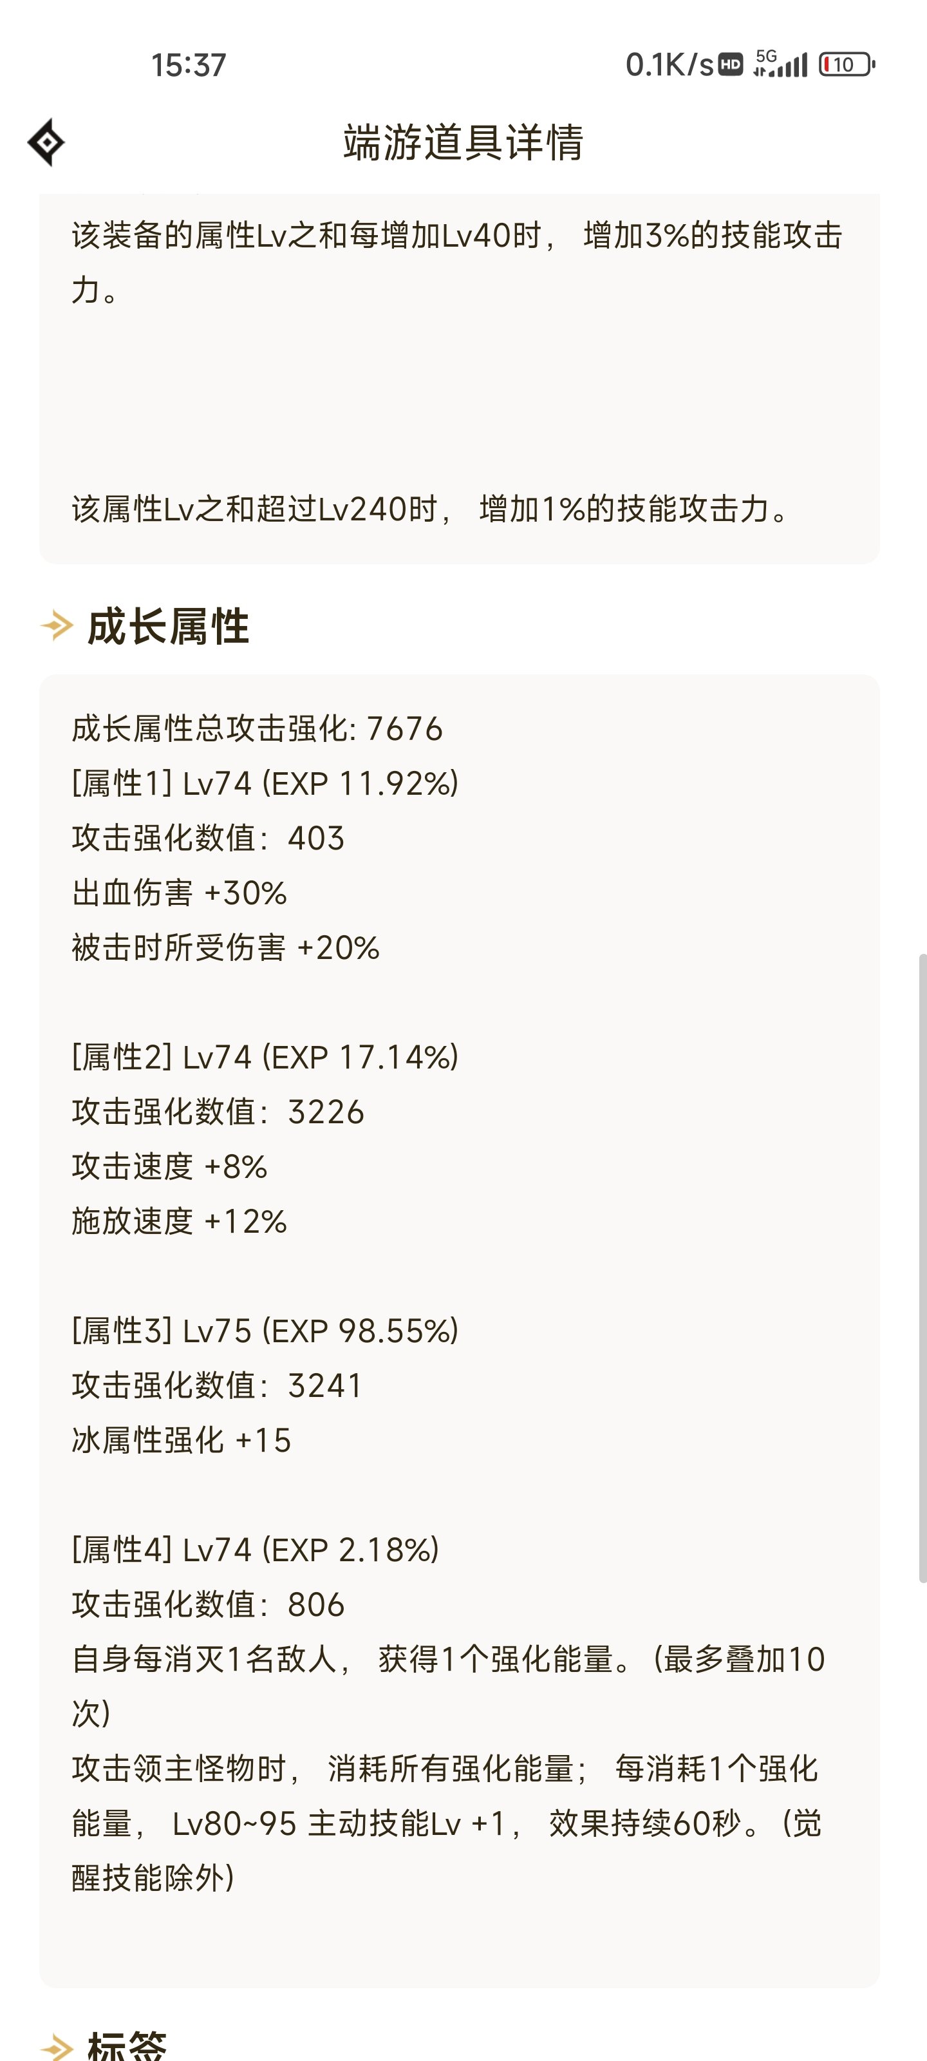The image size is (927, 2061).
Task: Tap the arrow icon beside 成长属性 heading
Action: 57,625
